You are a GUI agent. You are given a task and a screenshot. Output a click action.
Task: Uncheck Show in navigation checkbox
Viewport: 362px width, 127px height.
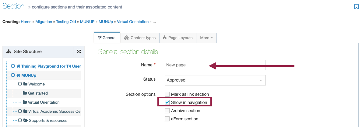coord(167,102)
